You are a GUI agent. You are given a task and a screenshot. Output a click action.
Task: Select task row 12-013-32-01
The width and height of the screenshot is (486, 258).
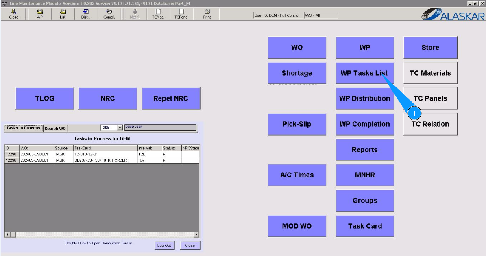point(102,154)
